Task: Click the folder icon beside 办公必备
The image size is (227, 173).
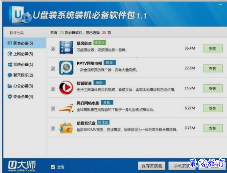Action: click(10, 86)
